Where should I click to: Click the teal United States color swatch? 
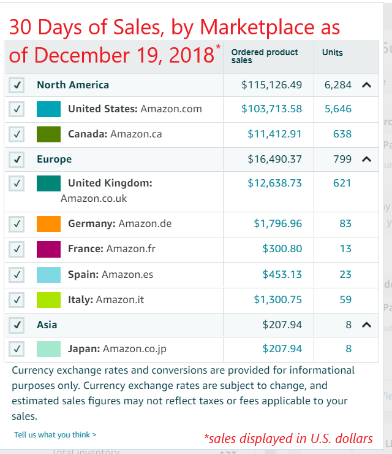(x=48, y=109)
